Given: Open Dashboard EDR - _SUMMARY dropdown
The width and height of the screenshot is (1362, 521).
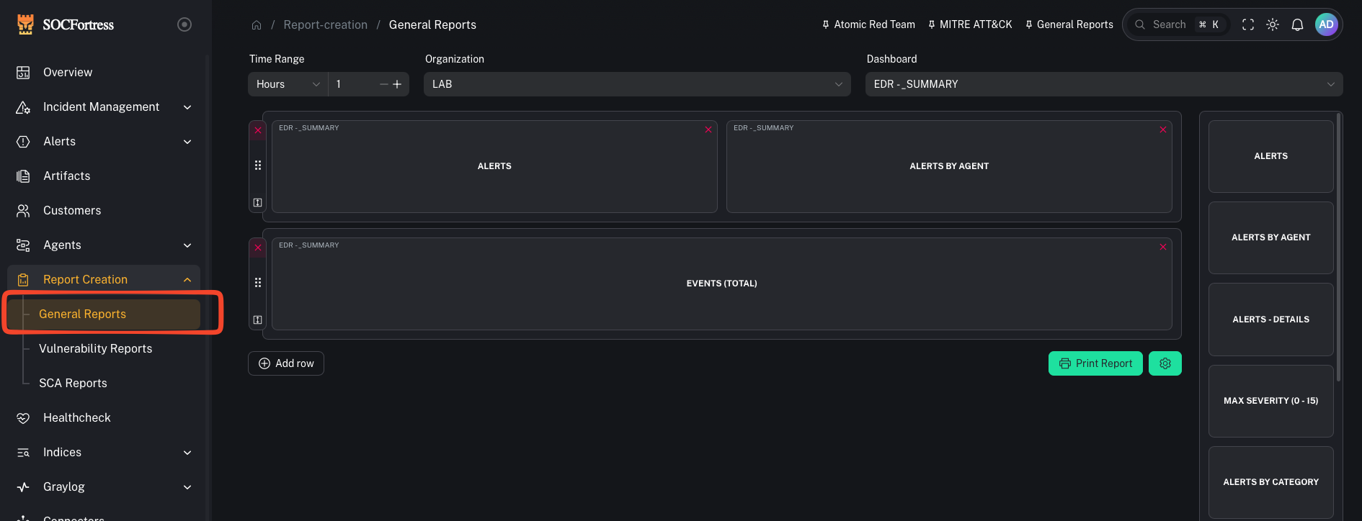Looking at the screenshot, I should point(1104,84).
